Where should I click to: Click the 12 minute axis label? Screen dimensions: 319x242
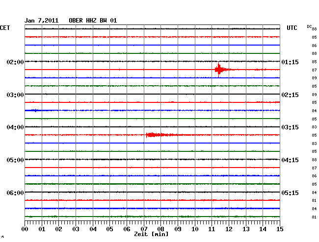pyautogui.click(x=229, y=229)
